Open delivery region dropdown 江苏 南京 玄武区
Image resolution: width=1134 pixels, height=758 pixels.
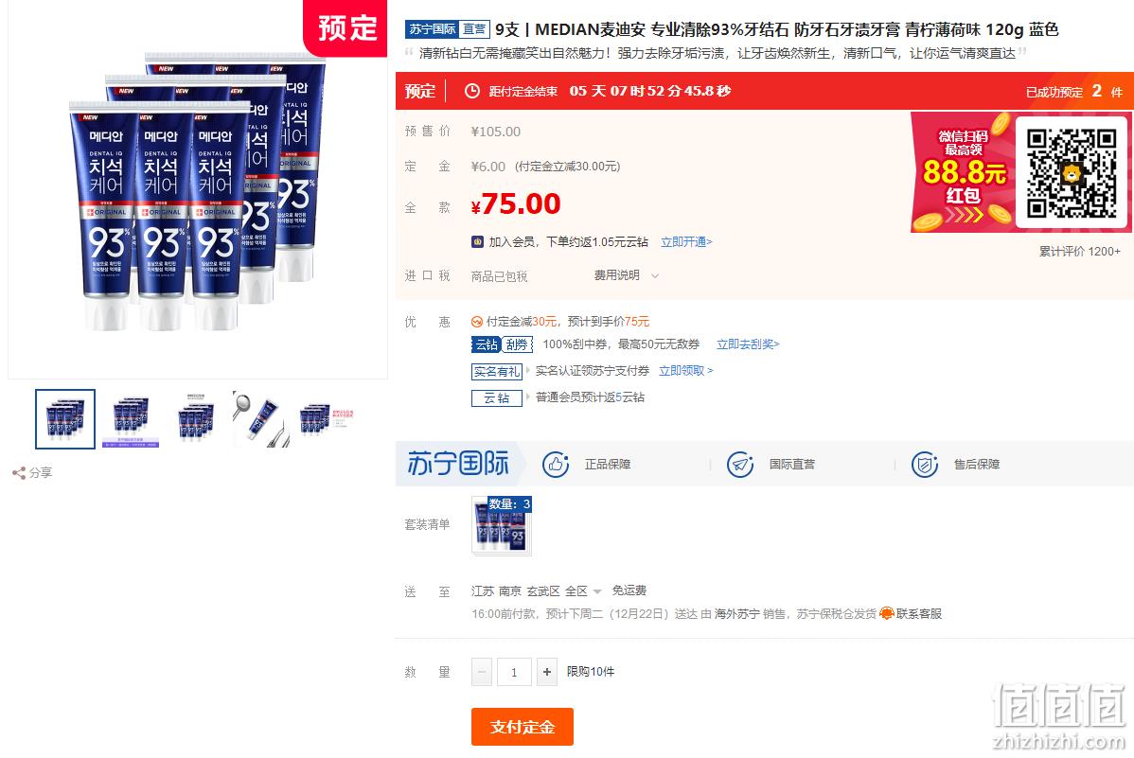click(536, 591)
